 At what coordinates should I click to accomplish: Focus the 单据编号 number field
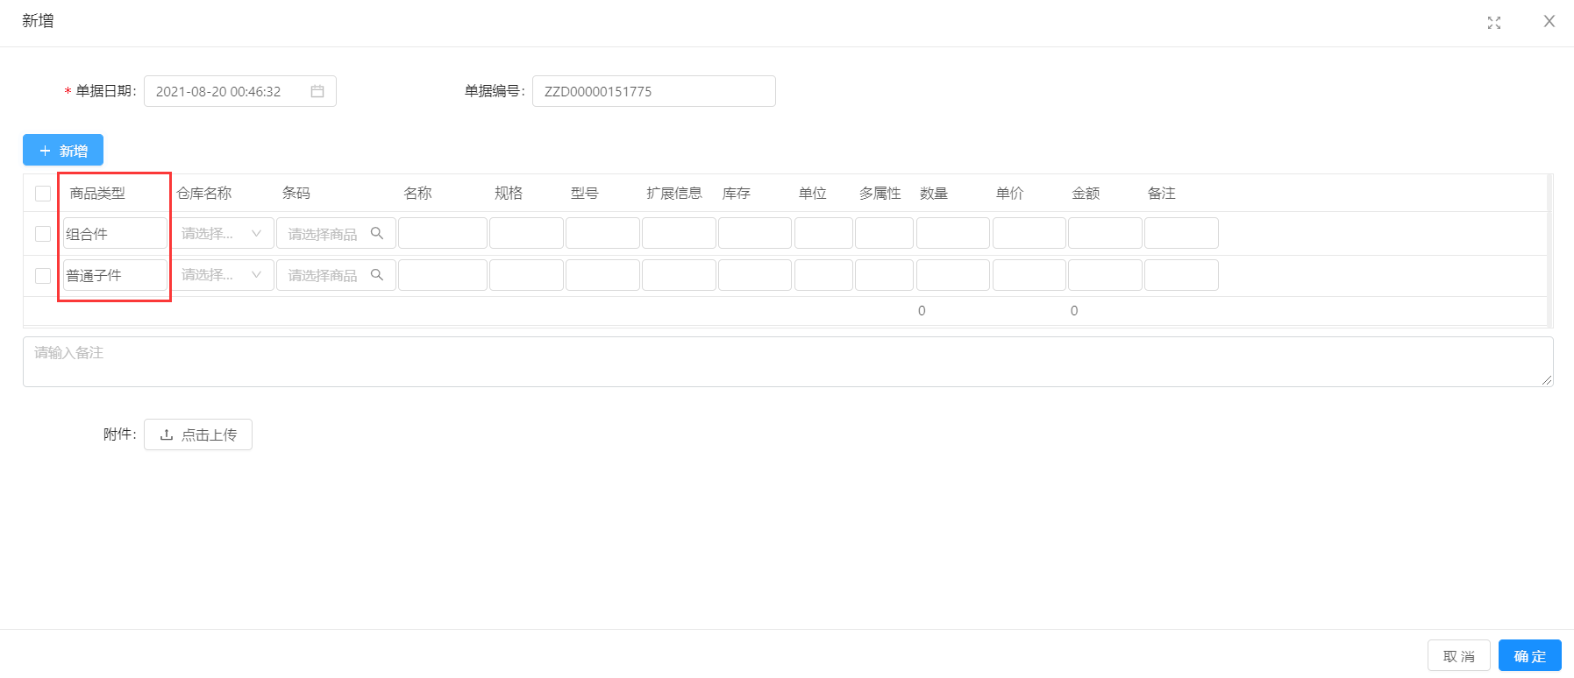[x=654, y=91]
